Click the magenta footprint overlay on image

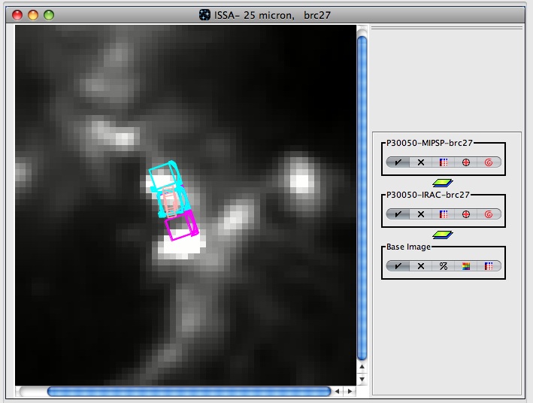click(x=183, y=226)
